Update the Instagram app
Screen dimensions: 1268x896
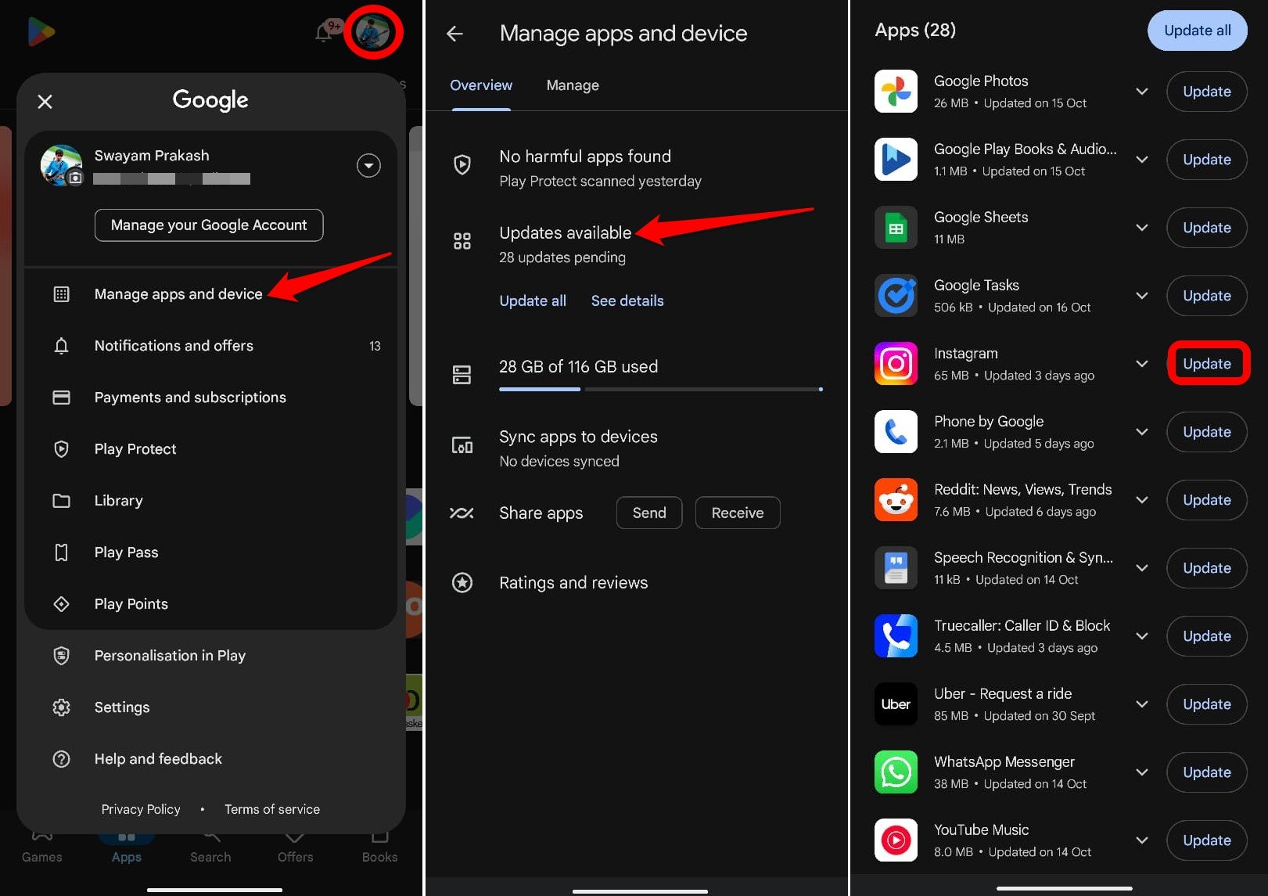[1206, 364]
